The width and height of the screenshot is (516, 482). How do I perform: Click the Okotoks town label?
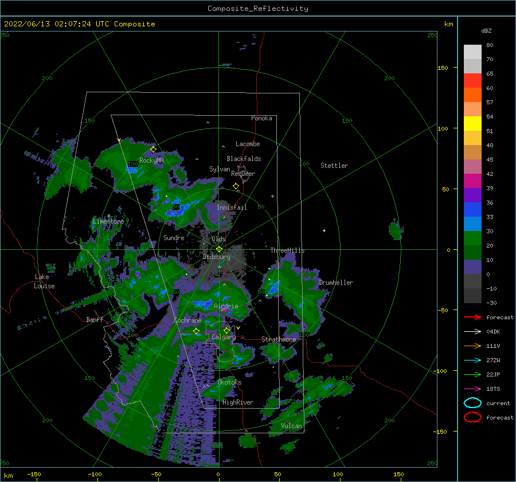pos(229,382)
